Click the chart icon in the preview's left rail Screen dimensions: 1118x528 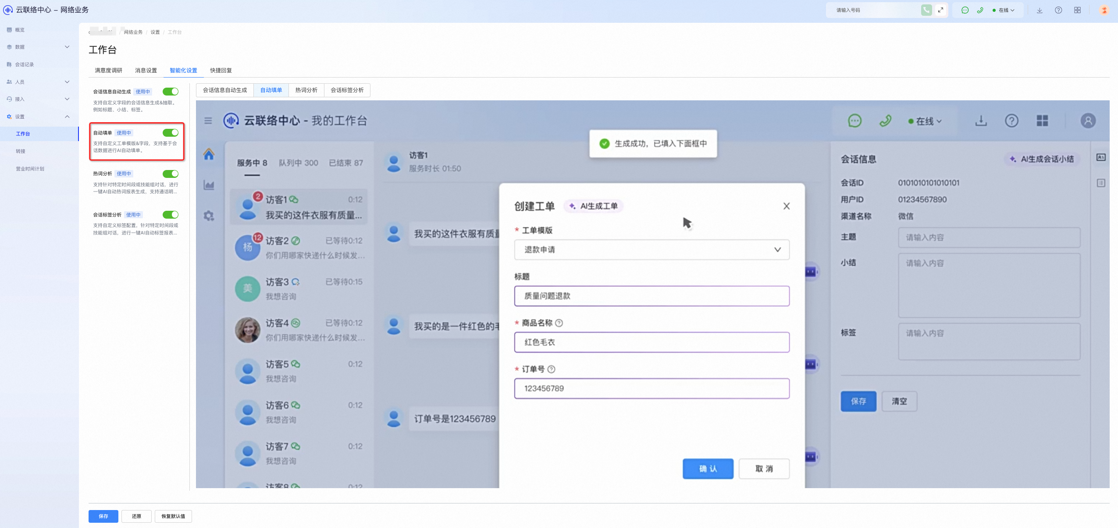(209, 185)
